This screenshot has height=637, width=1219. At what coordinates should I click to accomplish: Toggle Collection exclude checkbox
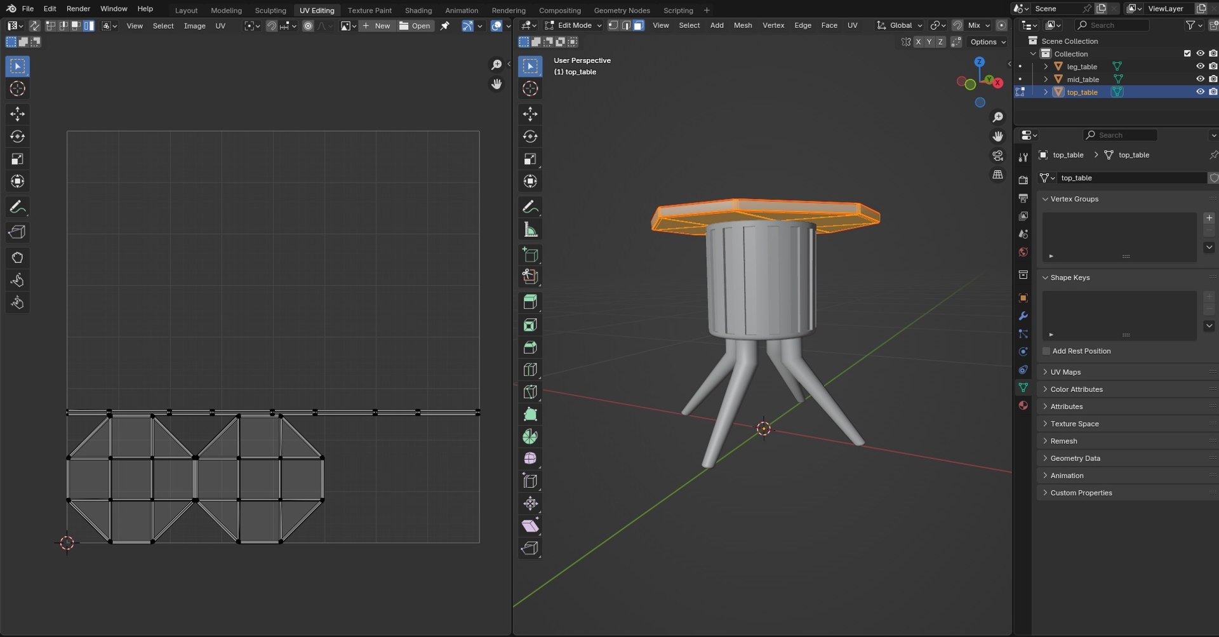1187,54
